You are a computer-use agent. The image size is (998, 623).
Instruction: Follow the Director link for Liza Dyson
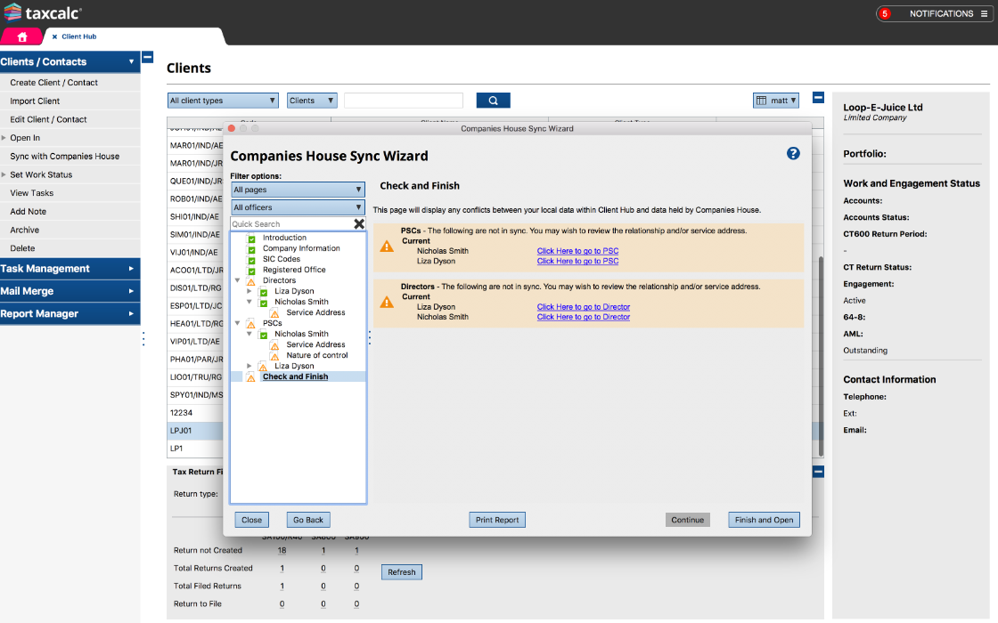pos(584,307)
